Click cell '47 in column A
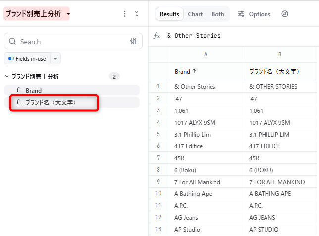The width and height of the screenshot is (319, 236). click(x=206, y=99)
